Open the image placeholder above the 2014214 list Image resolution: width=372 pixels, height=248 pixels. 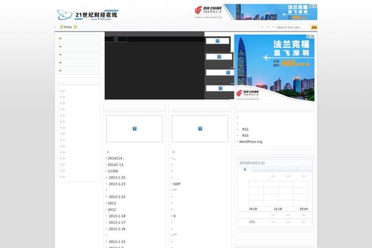point(135,128)
